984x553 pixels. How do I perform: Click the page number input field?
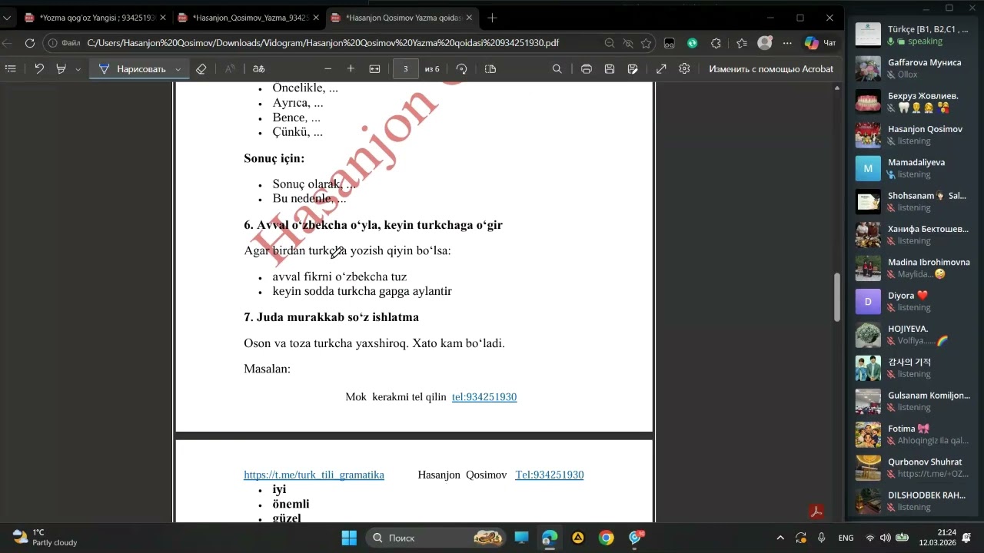(x=405, y=69)
